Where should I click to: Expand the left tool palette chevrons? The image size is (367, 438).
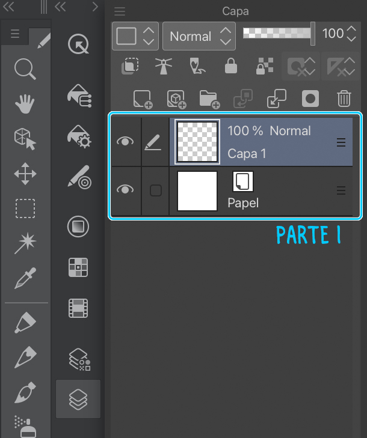9,7
